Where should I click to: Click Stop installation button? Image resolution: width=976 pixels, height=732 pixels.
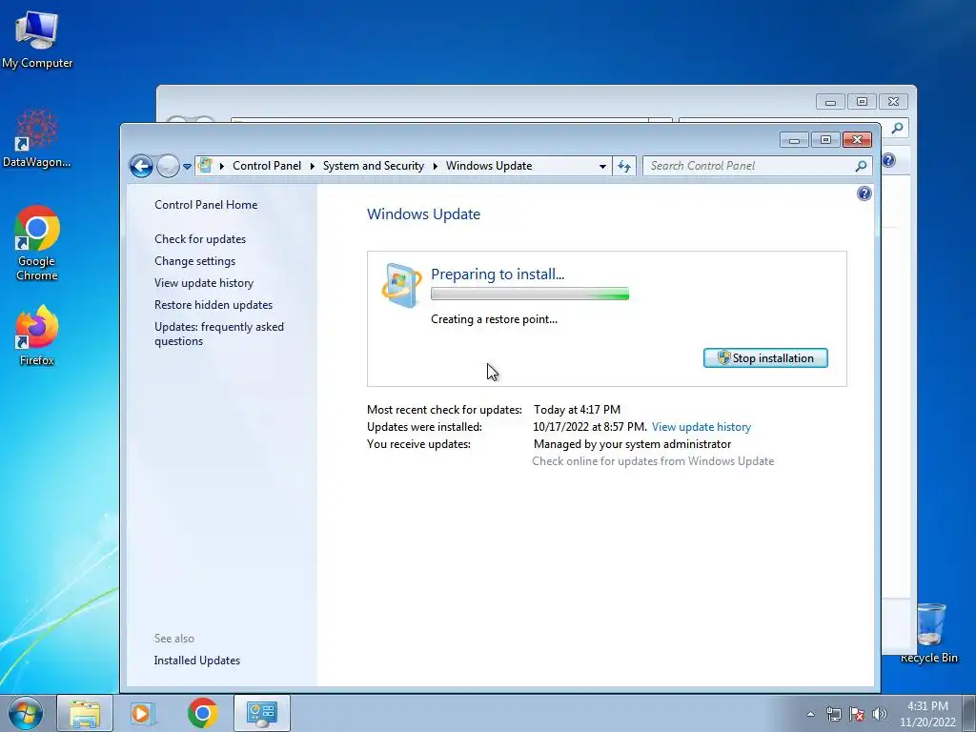[765, 358]
